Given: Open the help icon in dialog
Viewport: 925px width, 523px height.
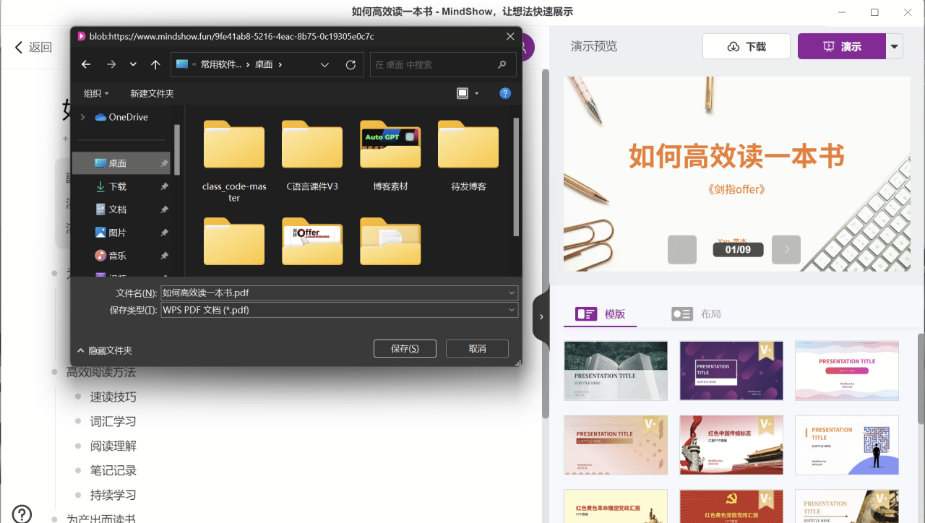Looking at the screenshot, I should coord(505,93).
